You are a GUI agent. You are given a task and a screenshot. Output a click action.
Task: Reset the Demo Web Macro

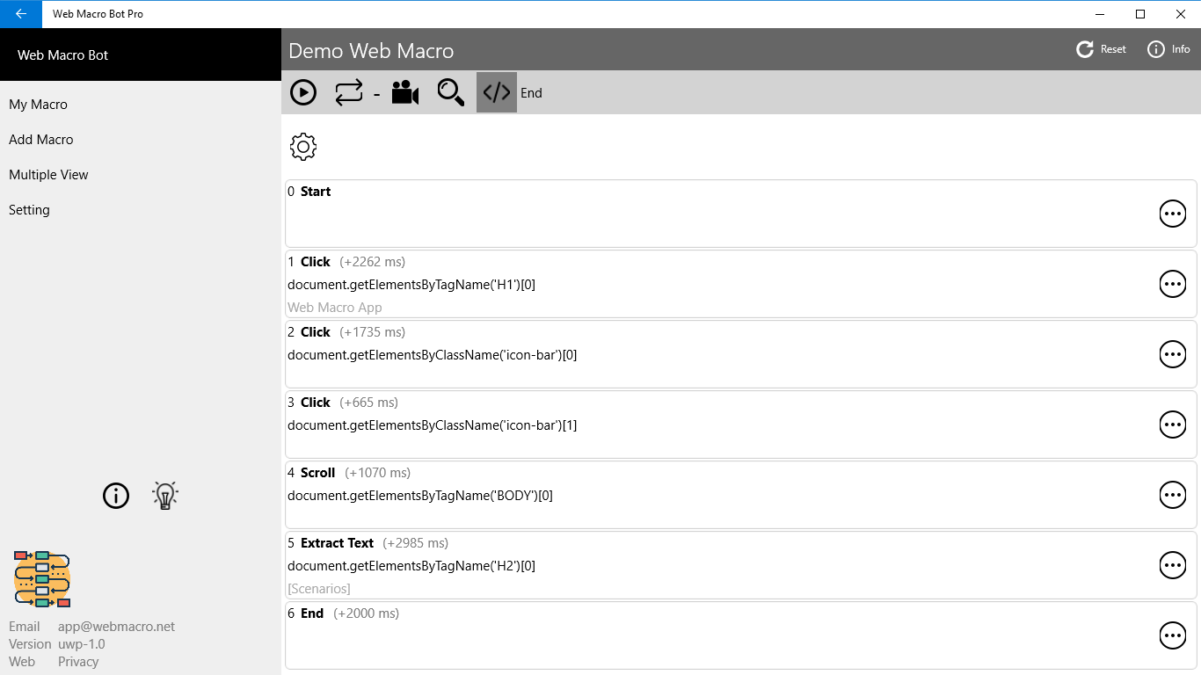tap(1100, 49)
